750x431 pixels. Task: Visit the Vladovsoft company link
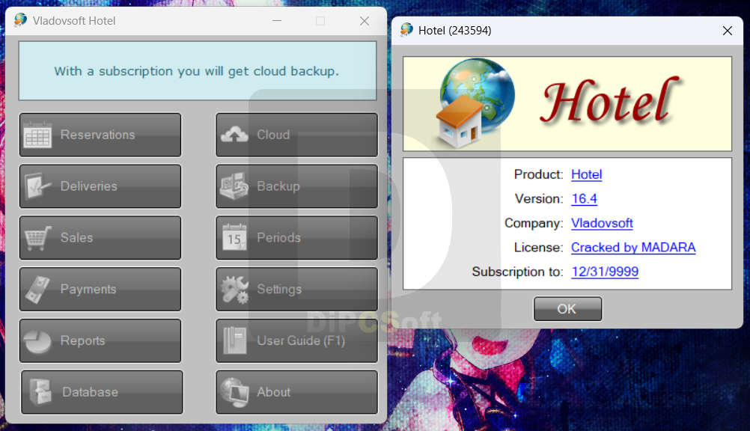coord(602,224)
